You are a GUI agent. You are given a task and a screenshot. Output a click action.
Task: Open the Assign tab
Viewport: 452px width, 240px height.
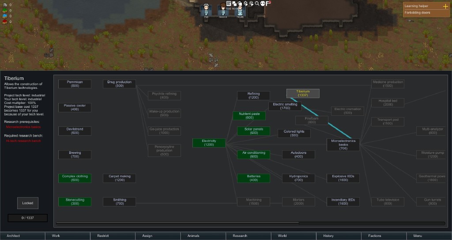(158, 236)
